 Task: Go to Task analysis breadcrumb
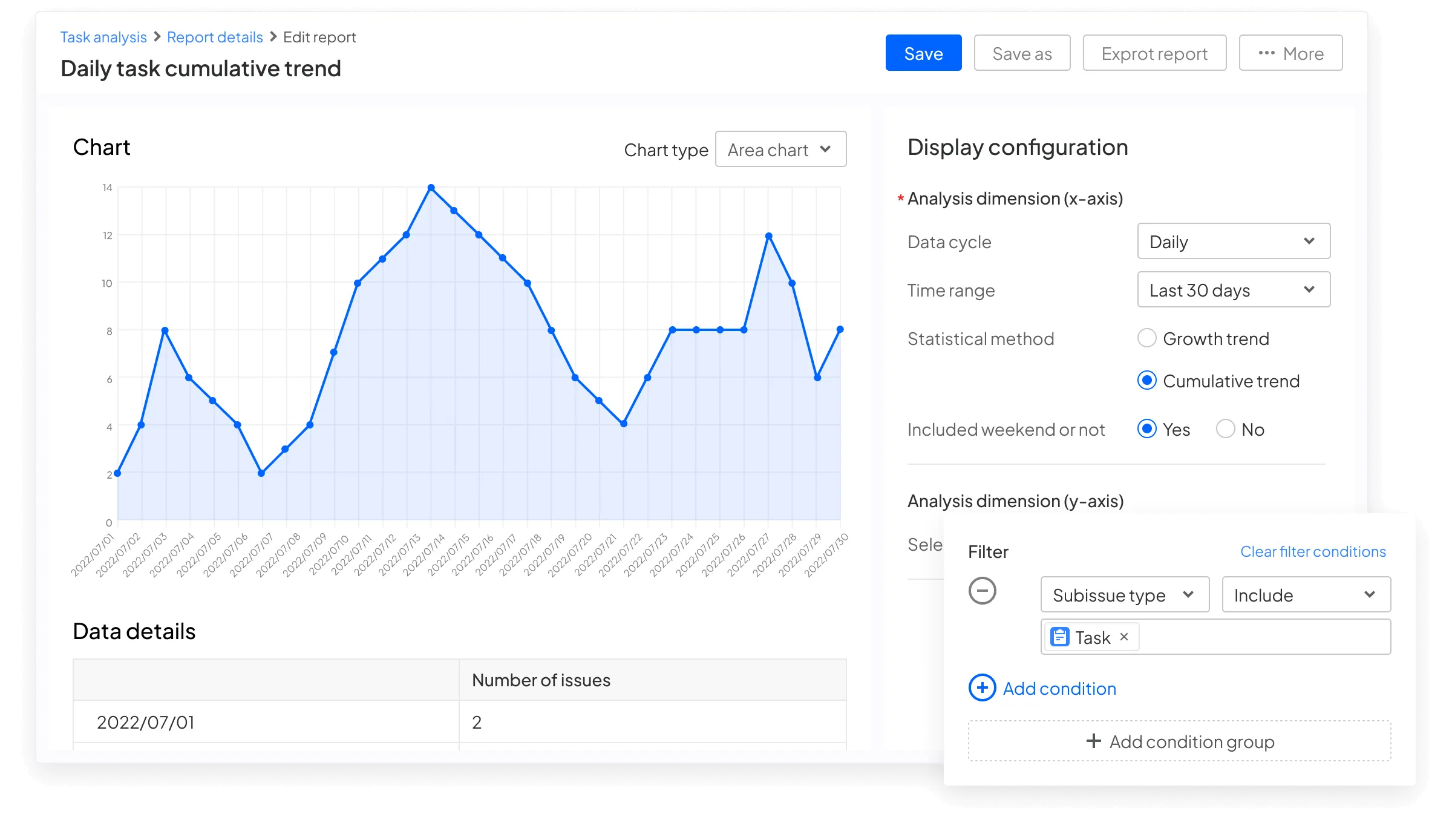pyautogui.click(x=103, y=37)
